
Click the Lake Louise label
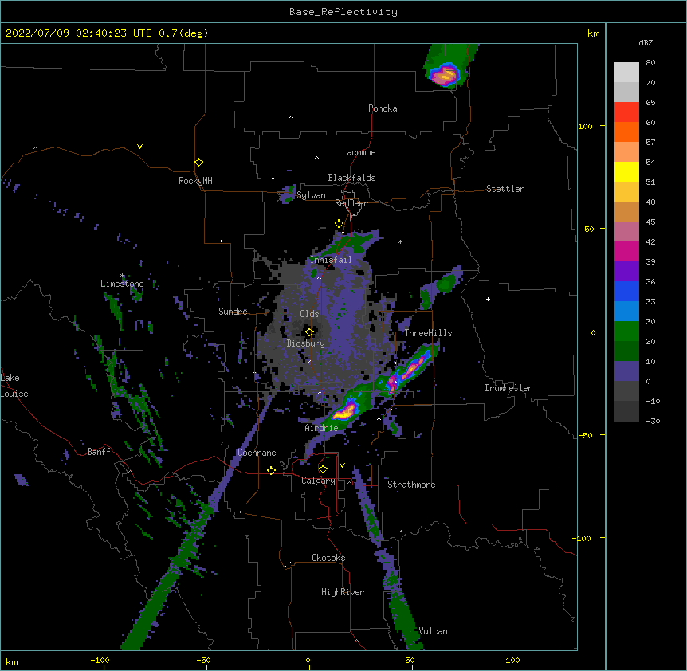pos(14,386)
